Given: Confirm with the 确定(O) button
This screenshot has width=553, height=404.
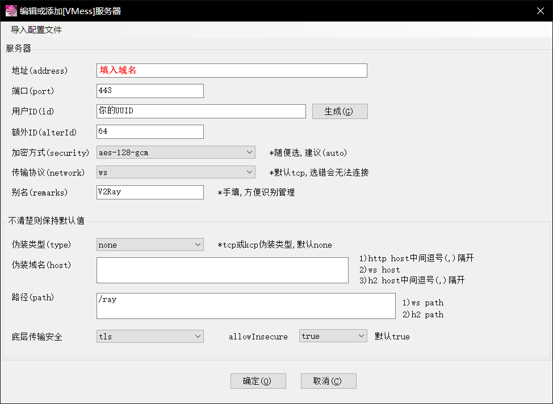Looking at the screenshot, I should (258, 381).
